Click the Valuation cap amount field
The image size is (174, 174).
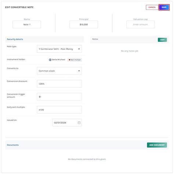[141, 25]
